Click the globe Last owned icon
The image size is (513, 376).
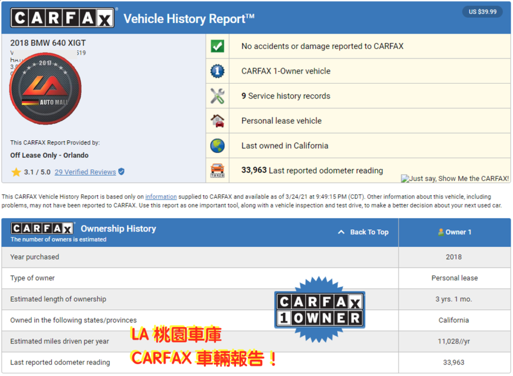217,146
